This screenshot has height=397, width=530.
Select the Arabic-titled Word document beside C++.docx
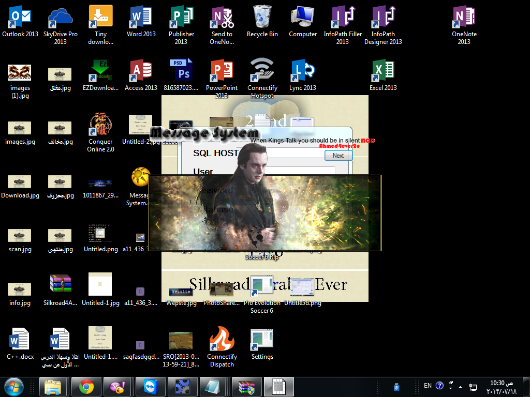(60, 339)
